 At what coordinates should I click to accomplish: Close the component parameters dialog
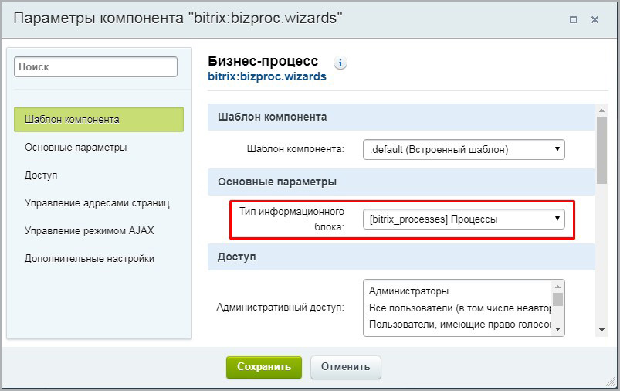pos(595,20)
